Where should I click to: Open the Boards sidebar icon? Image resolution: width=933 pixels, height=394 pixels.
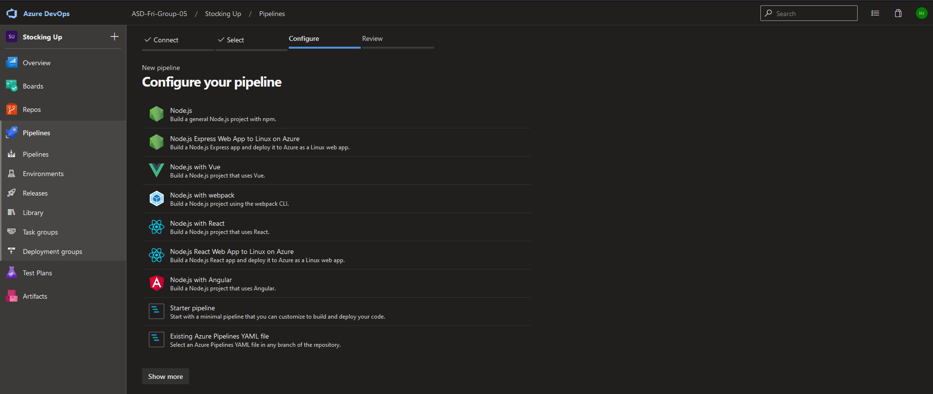[x=12, y=86]
